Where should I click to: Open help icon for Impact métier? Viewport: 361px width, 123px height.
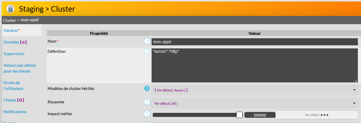[147, 114]
